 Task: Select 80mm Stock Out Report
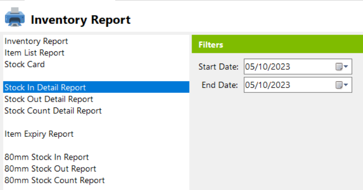(50, 169)
